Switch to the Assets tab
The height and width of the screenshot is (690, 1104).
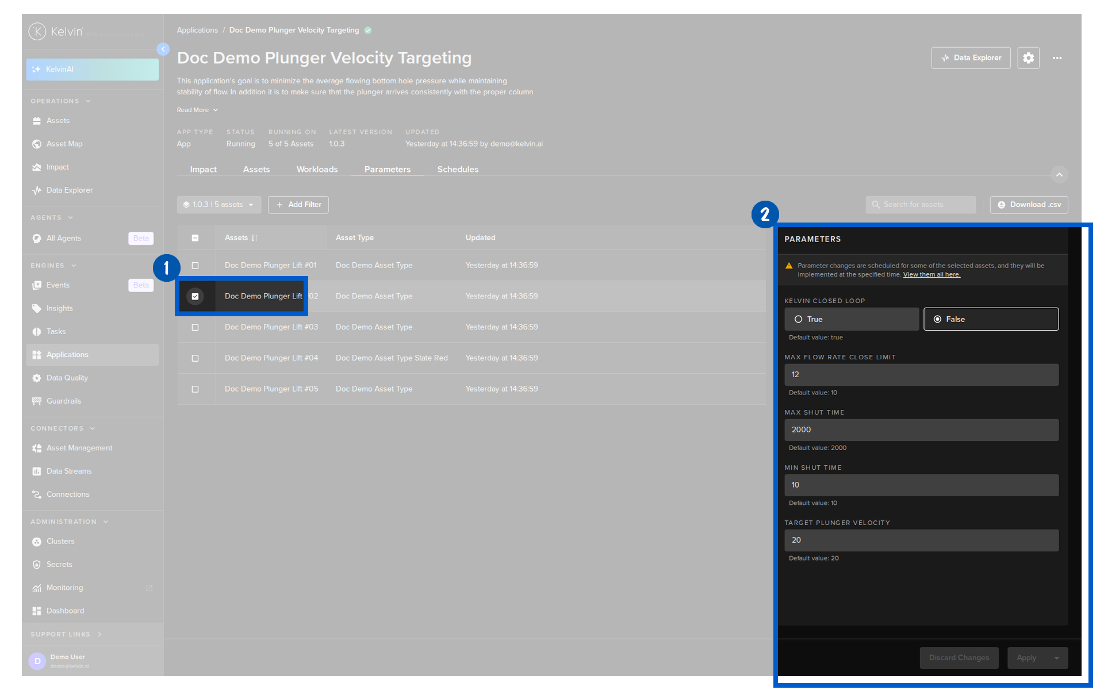[x=256, y=170]
